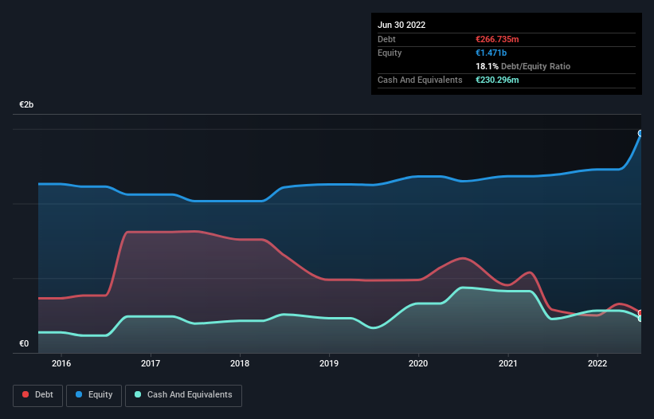Click the 2021 x-axis label
Image resolution: width=654 pixels, height=419 pixels.
tap(508, 363)
